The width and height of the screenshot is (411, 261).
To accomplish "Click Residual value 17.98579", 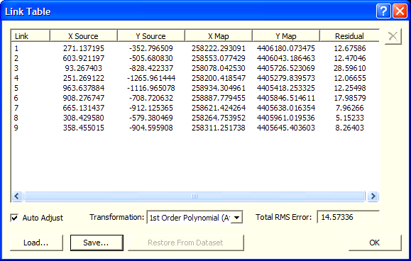I will coord(350,98).
